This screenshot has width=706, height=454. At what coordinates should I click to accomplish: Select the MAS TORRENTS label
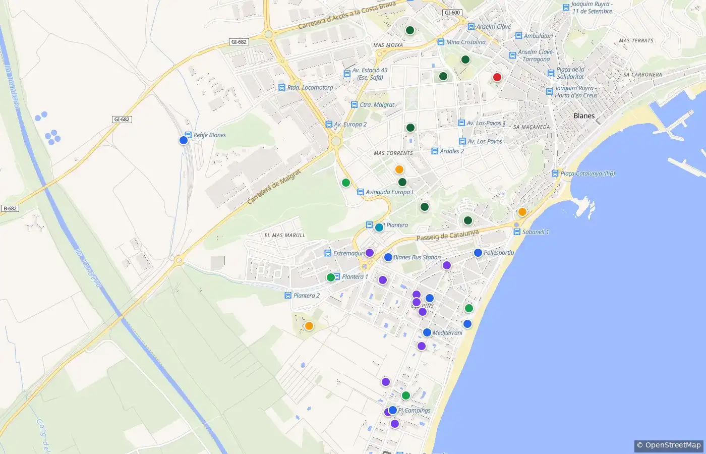[x=393, y=153]
